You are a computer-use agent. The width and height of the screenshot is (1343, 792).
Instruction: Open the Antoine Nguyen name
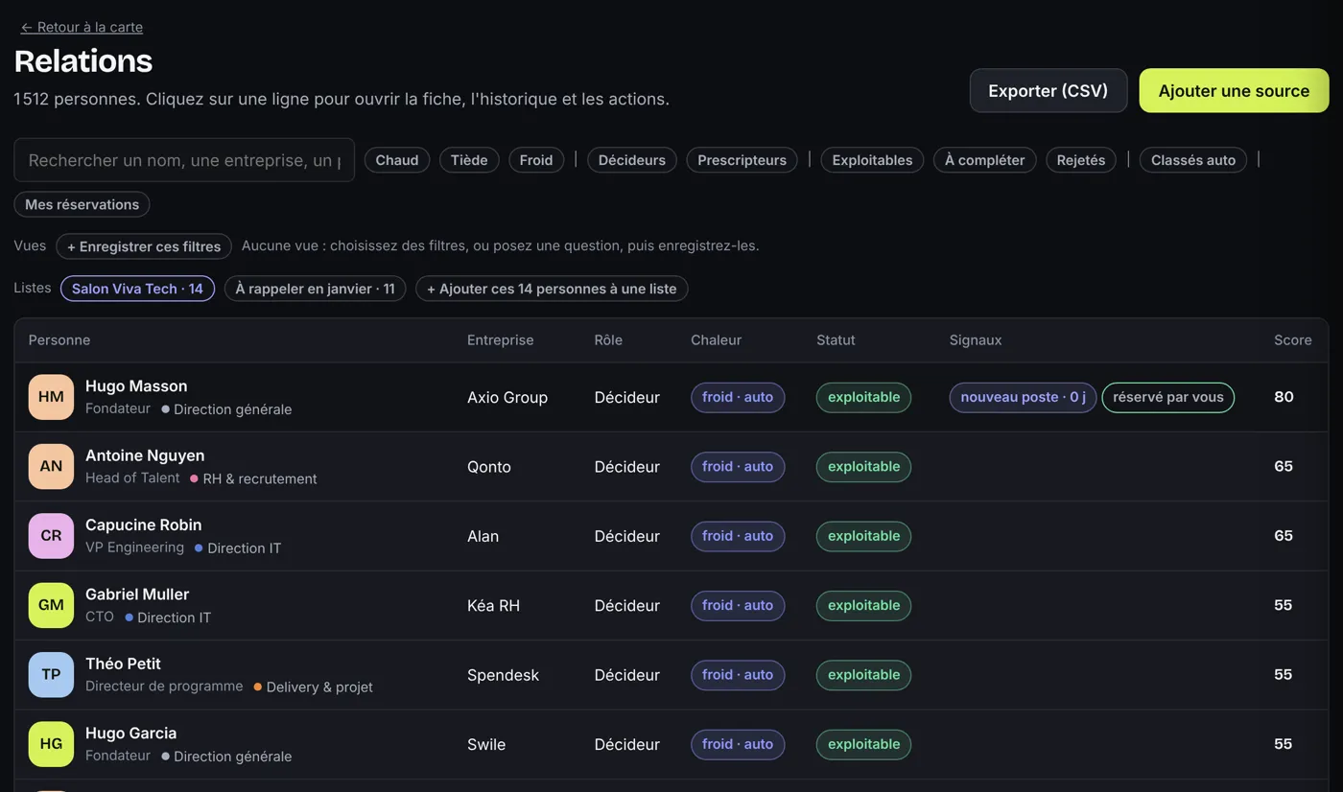tap(145, 455)
